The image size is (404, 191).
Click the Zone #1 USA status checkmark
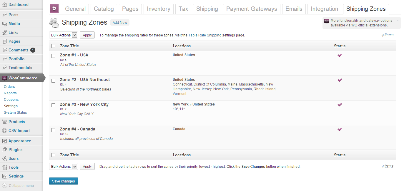pos(340,55)
